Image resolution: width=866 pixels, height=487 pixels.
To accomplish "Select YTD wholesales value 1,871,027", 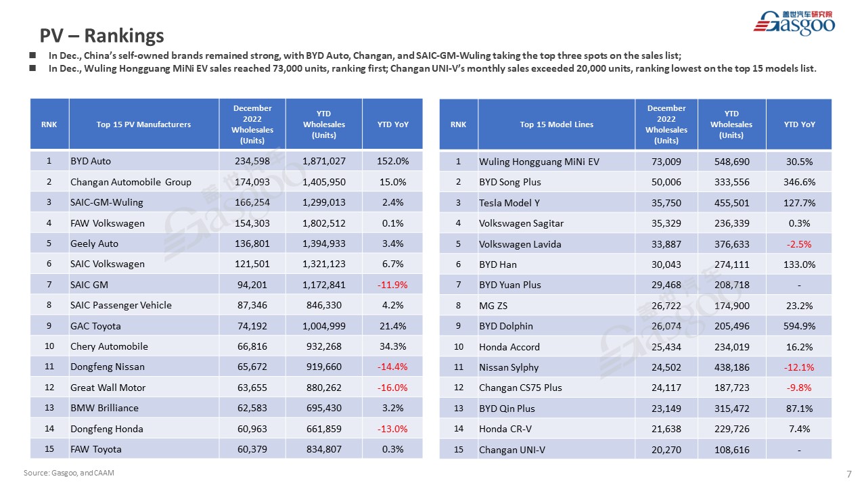I will [324, 161].
